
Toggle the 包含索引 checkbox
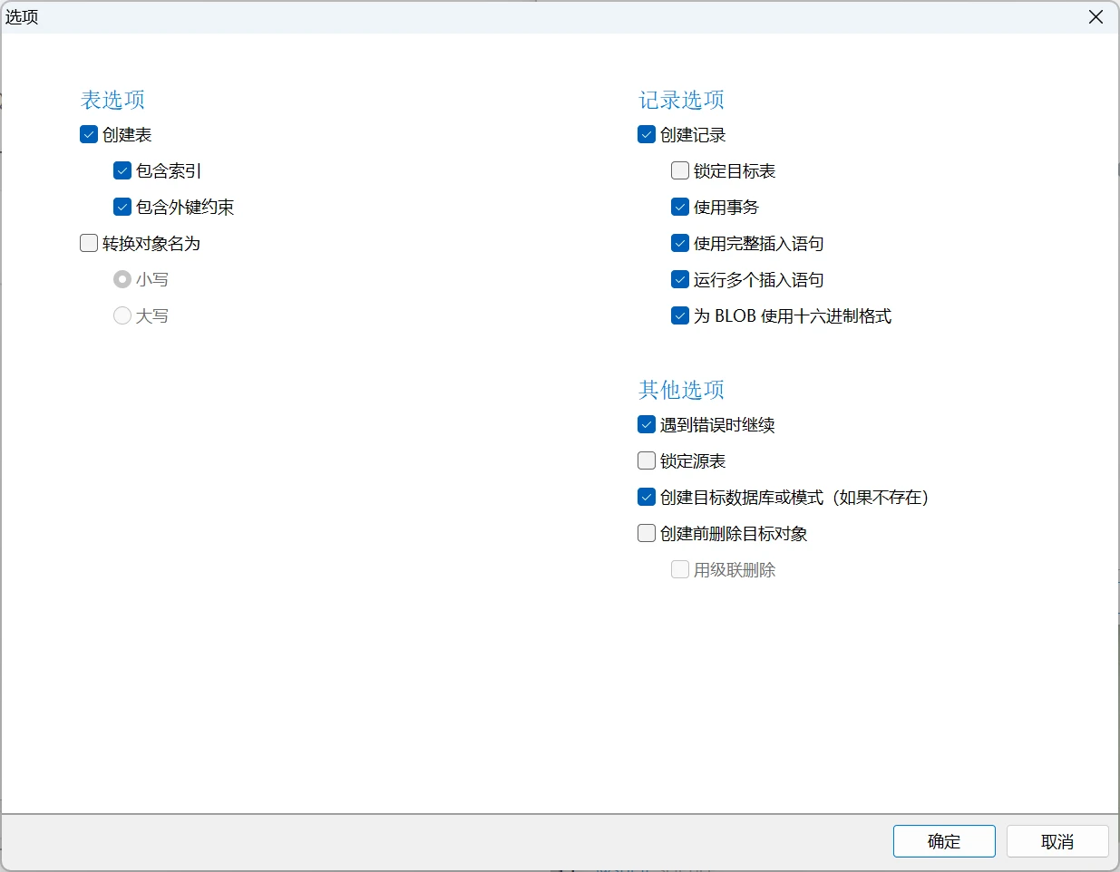click(x=122, y=171)
